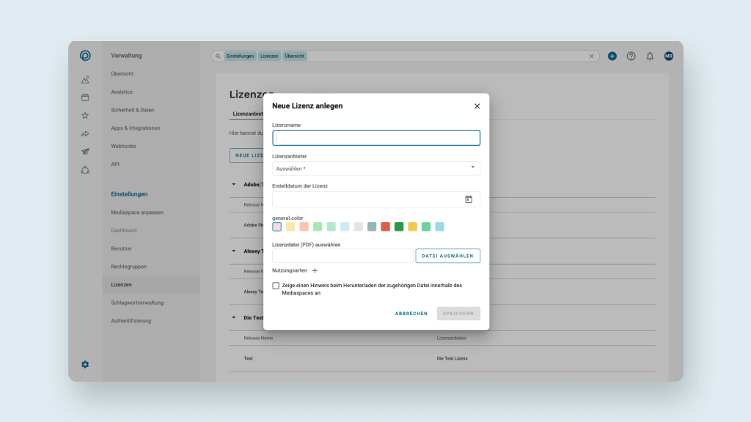Open Rechtegruppen settings item

(129, 267)
